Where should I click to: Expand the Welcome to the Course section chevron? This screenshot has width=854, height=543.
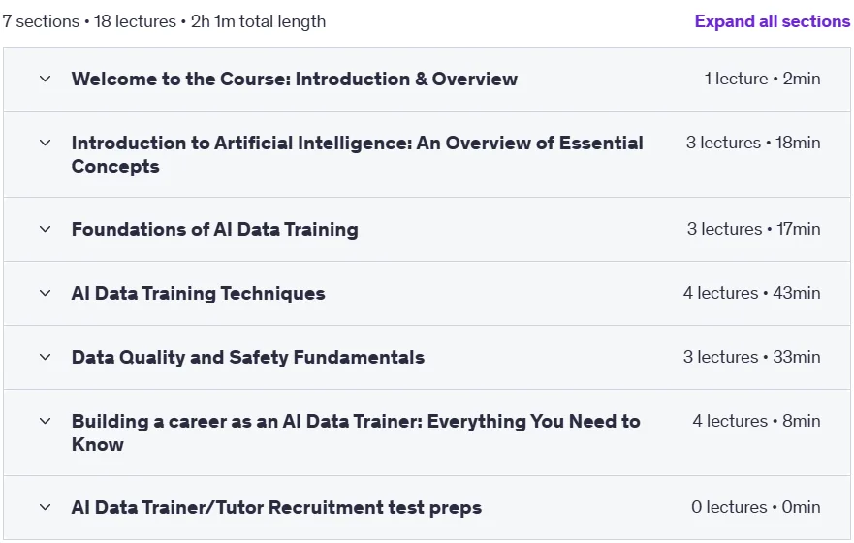tap(46, 79)
